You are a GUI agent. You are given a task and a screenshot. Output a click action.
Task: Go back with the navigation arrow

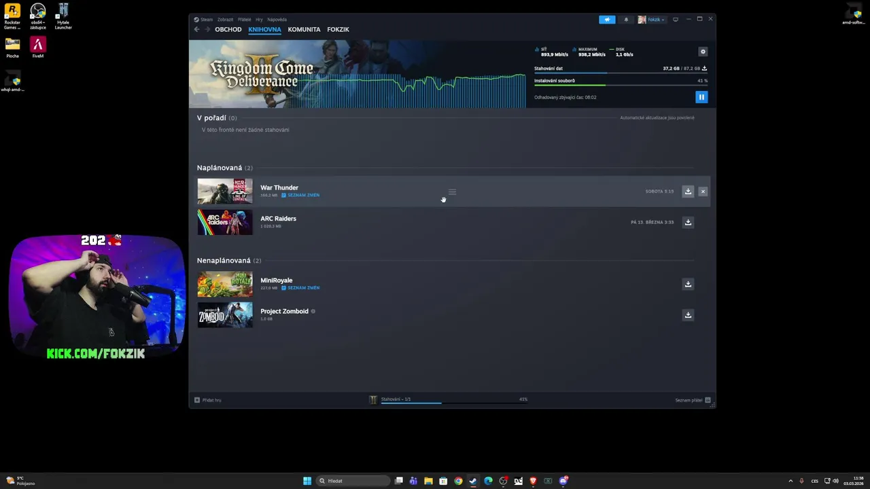click(x=197, y=29)
